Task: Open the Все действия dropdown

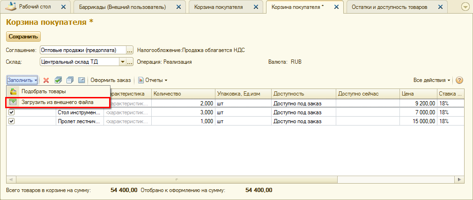Action: 432,80
